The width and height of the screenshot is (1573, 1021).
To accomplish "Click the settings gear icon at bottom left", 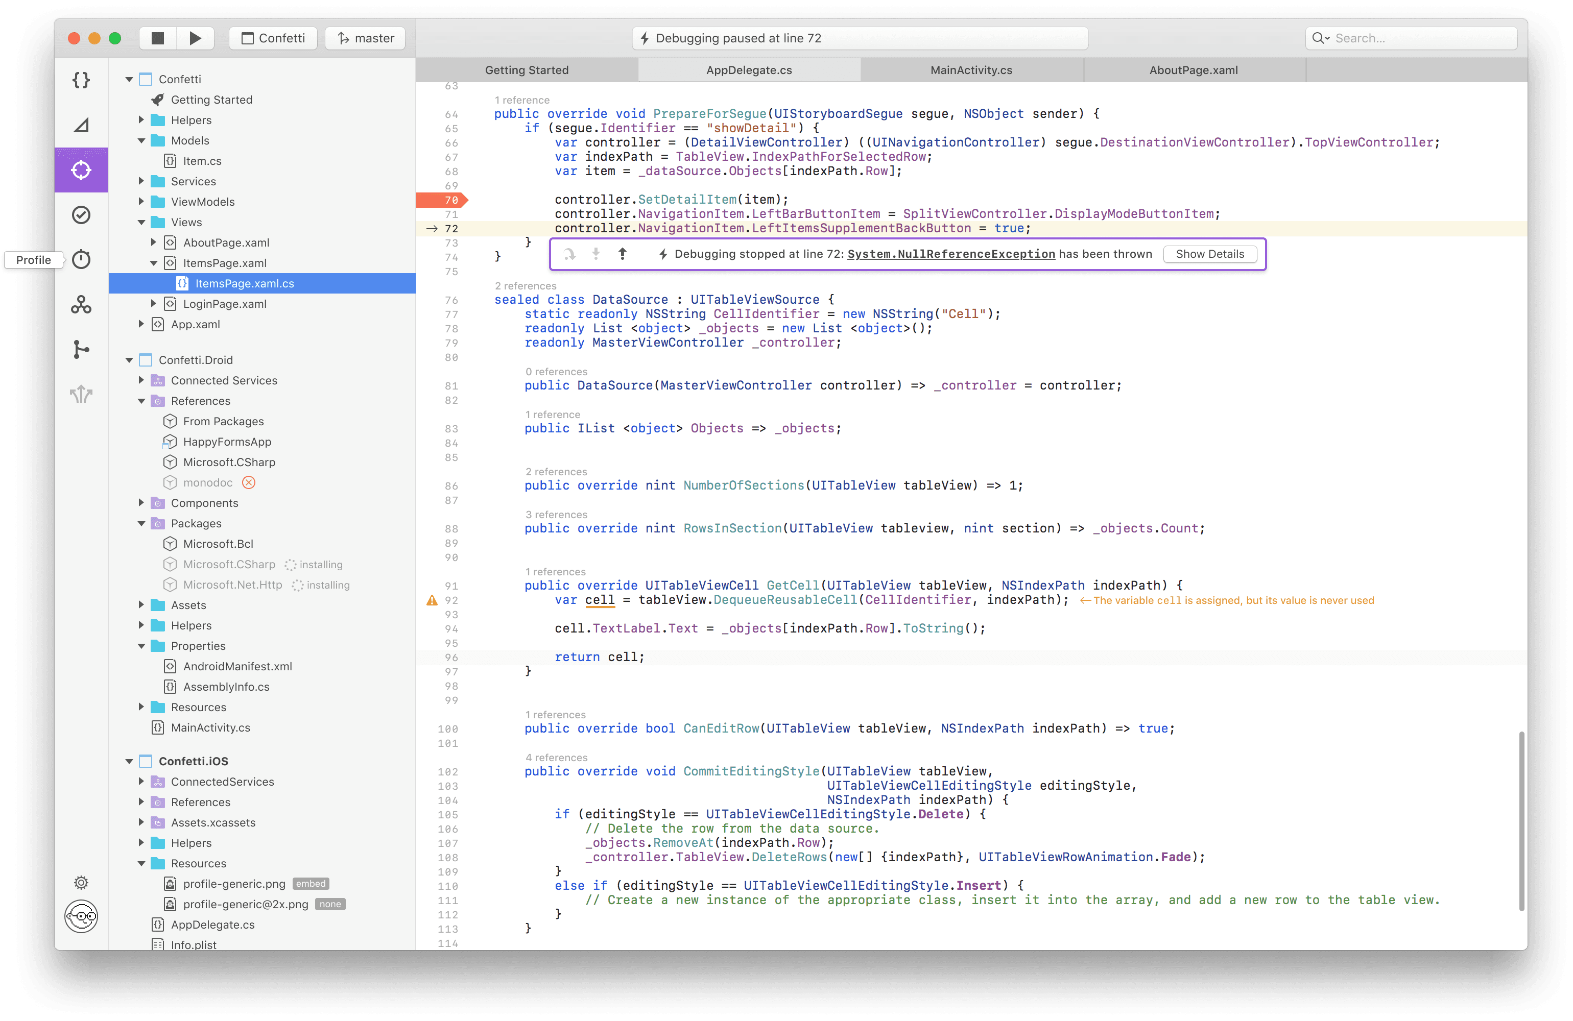I will tap(81, 882).
